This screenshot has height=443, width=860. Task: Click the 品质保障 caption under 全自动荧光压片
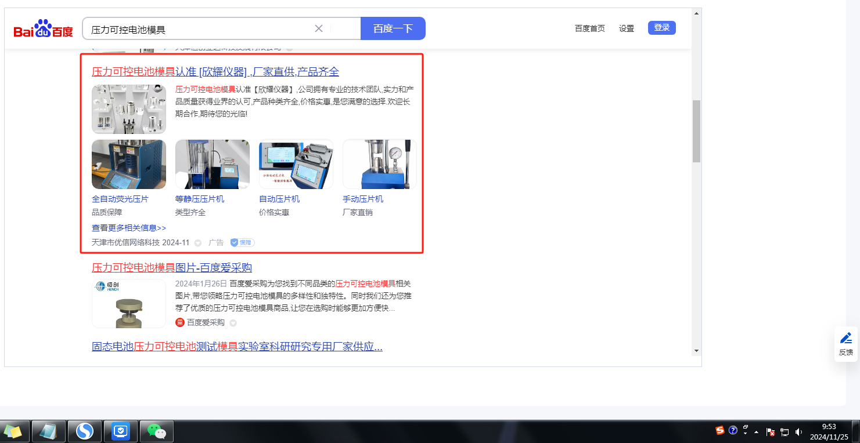(107, 212)
